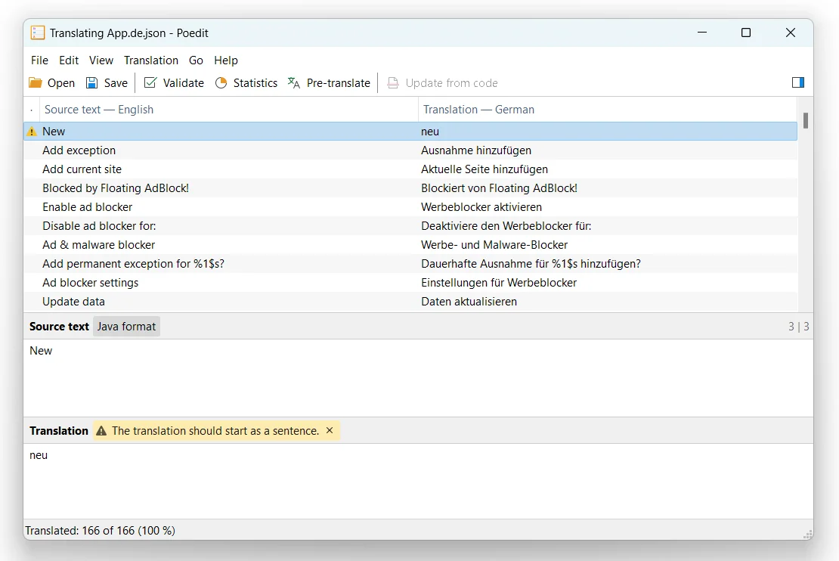The image size is (839, 561).
Task: Click the "Java format" badge
Action: click(126, 326)
